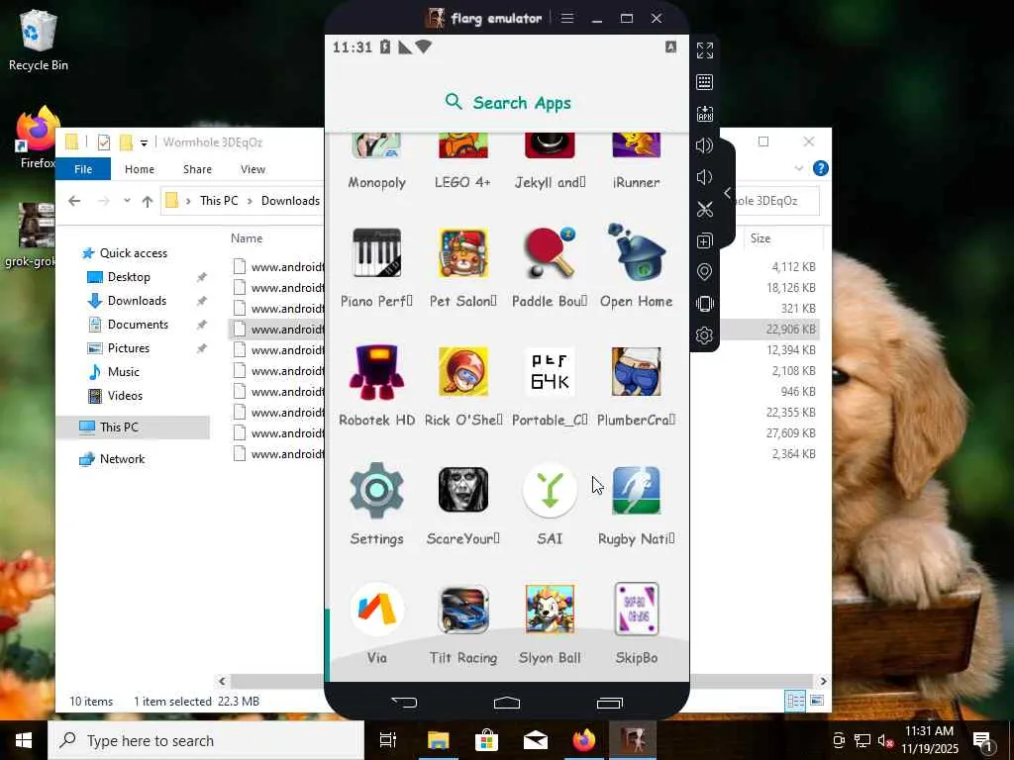
Task: Click This PC in address breadcrumb
Action: (x=219, y=201)
